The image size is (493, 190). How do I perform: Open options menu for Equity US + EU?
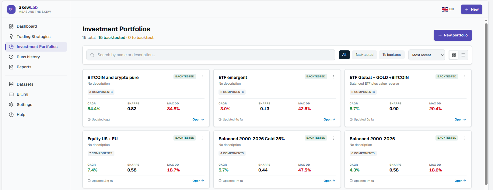tap(202, 138)
